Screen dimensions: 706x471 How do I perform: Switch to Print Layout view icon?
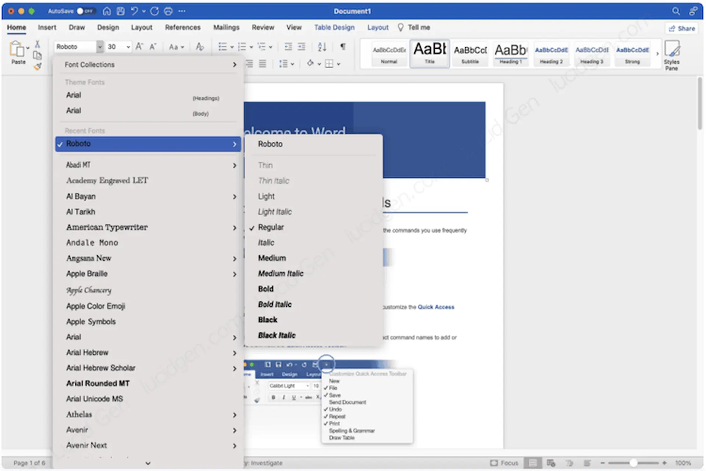[533, 463]
